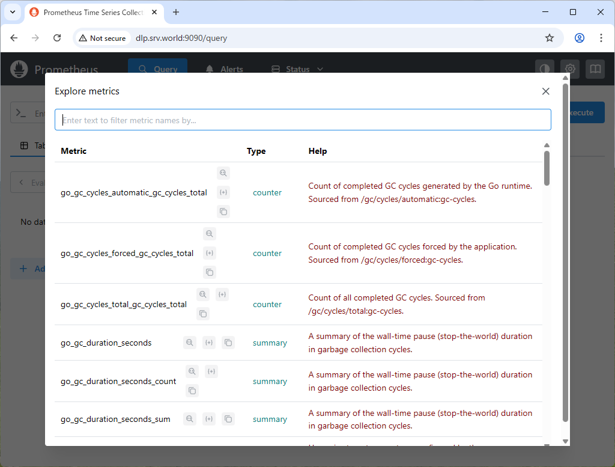Screen dimensions: 615x467
Task: Click the address bar URL
Action: [181, 38]
